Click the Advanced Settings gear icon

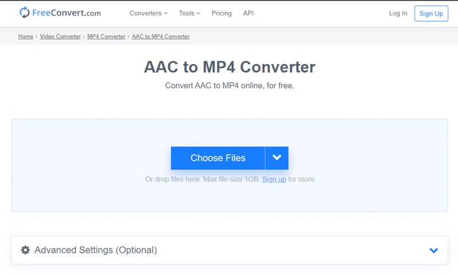[25, 250]
